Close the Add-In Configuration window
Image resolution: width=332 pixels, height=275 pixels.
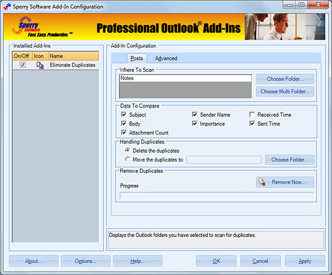(318, 5)
